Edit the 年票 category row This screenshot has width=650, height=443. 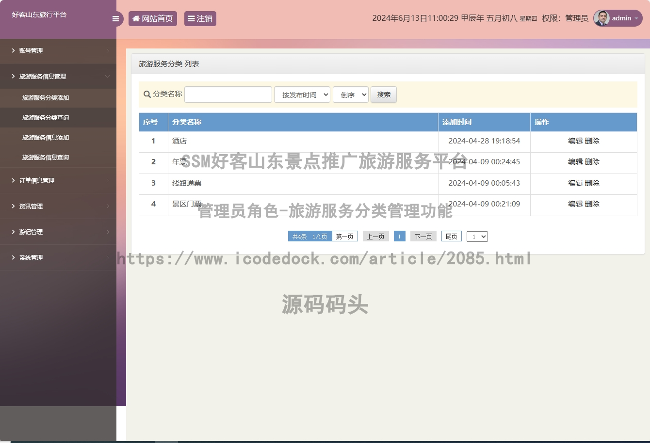coord(575,162)
